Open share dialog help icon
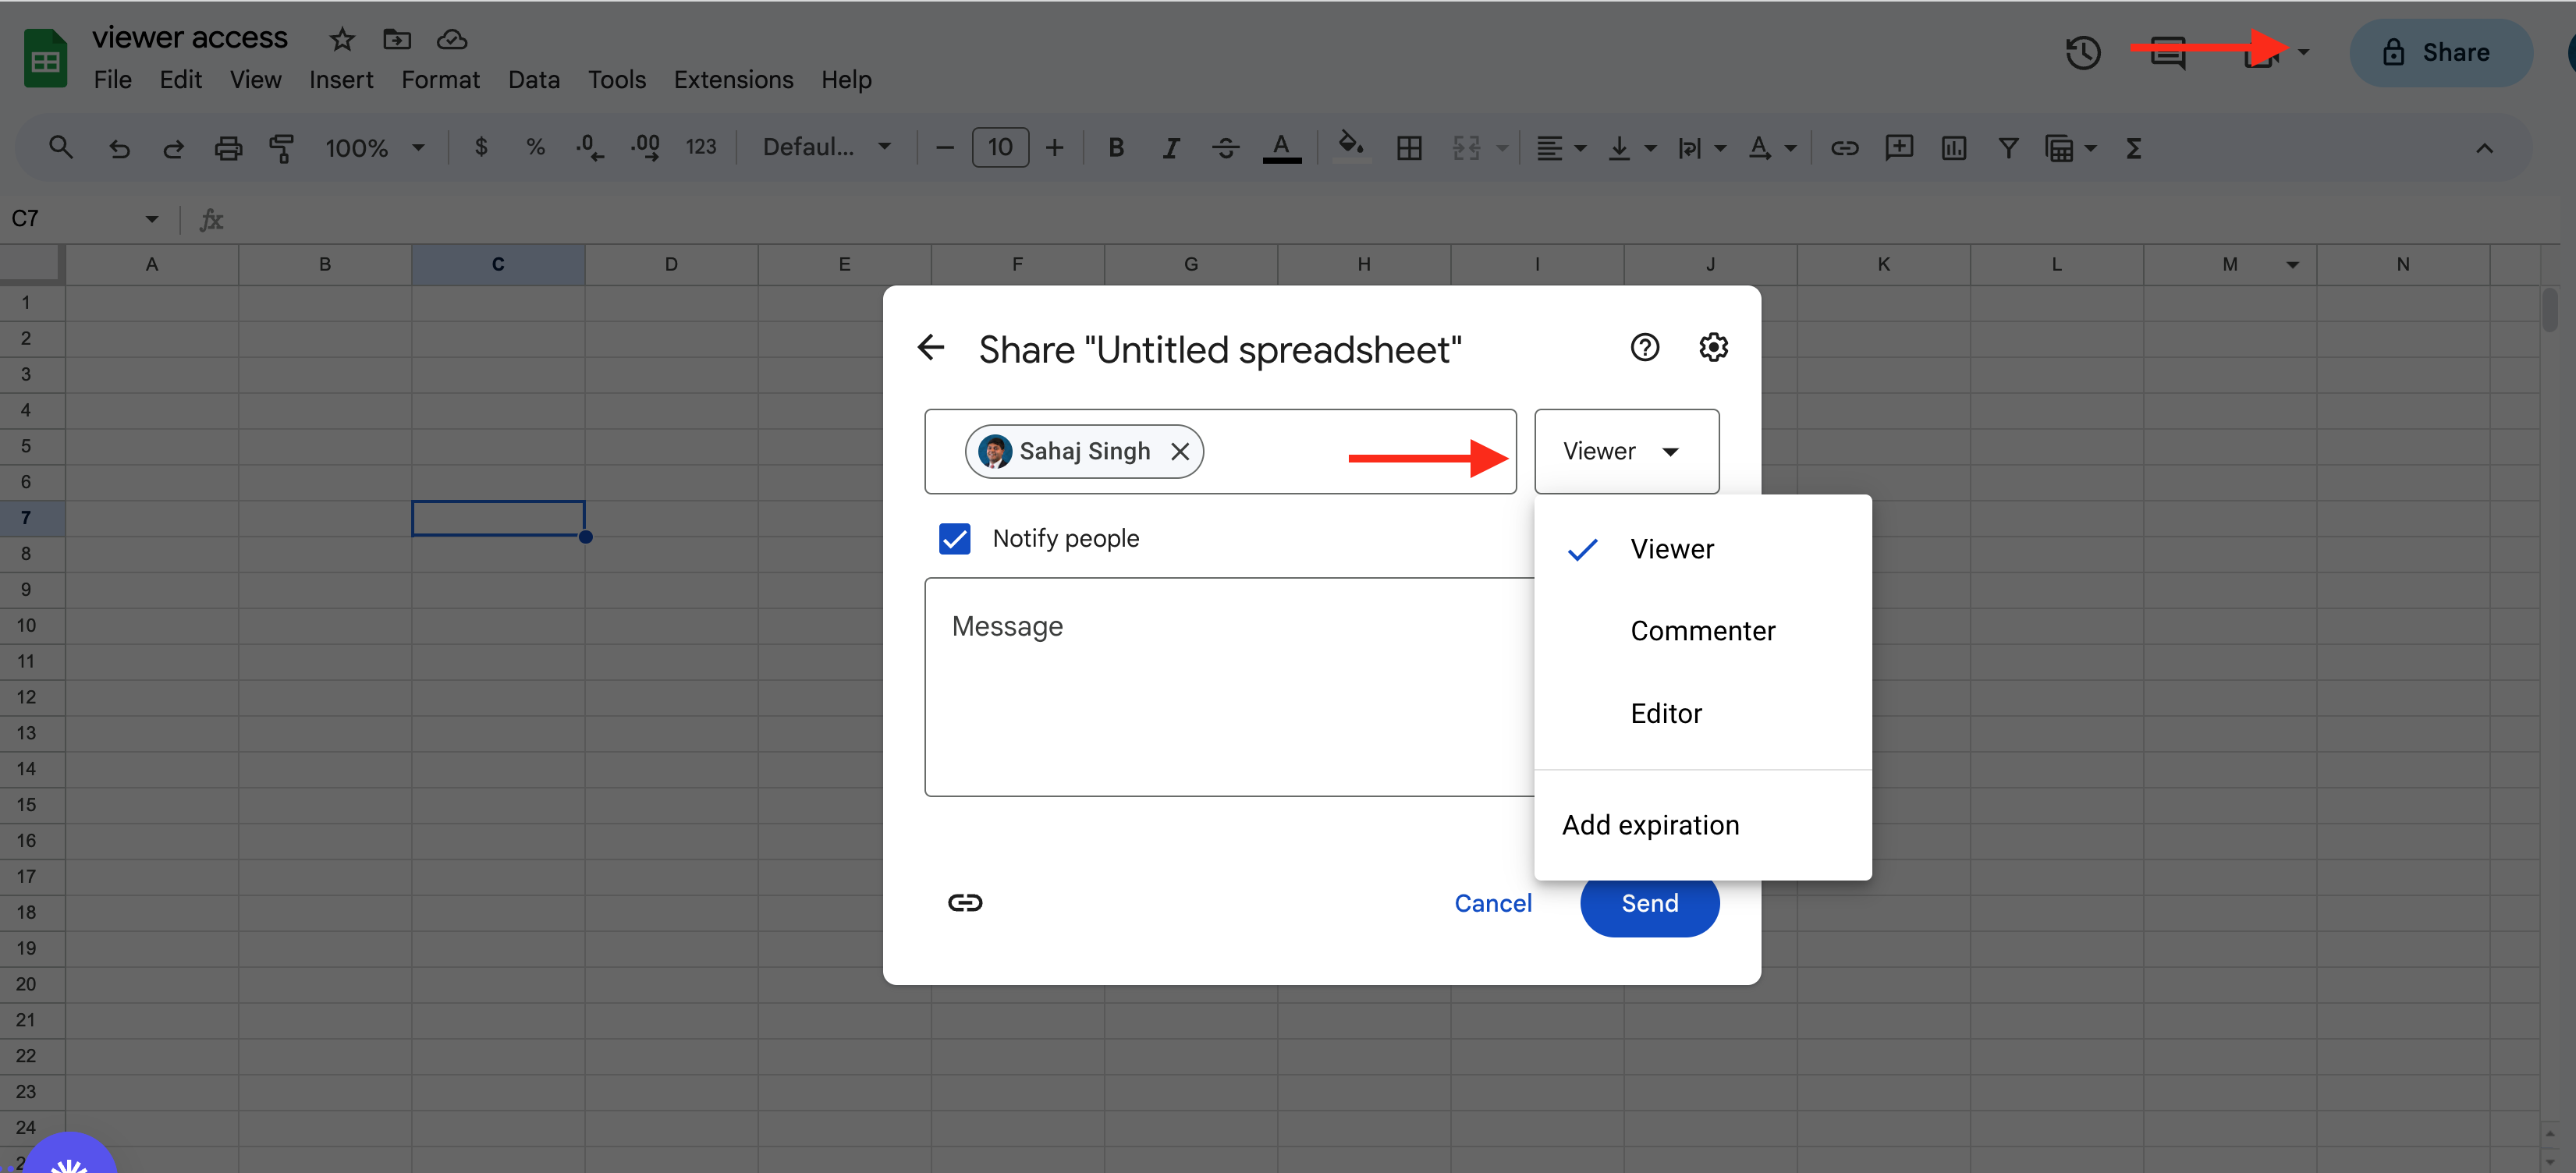The height and width of the screenshot is (1173, 2576). pyautogui.click(x=1645, y=348)
